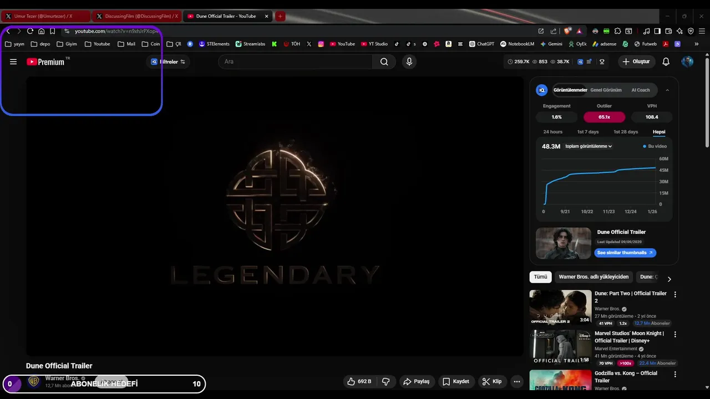Dislike the Dune trailer video
Image resolution: width=710 pixels, height=399 pixels.
pyautogui.click(x=386, y=381)
